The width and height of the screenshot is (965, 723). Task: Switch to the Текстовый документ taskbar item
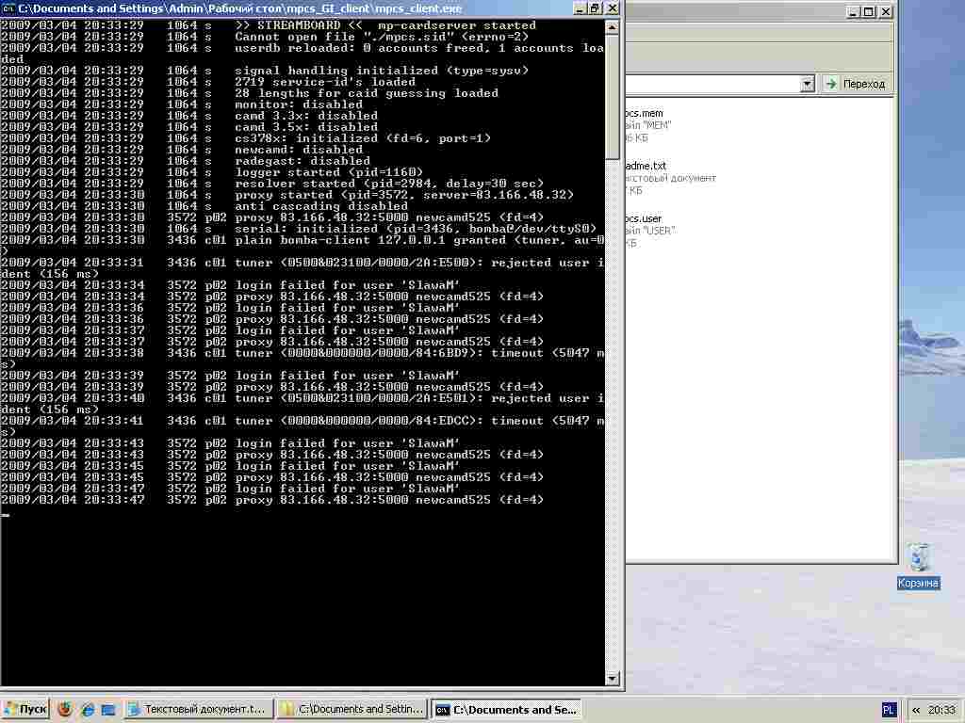pyautogui.click(x=198, y=709)
